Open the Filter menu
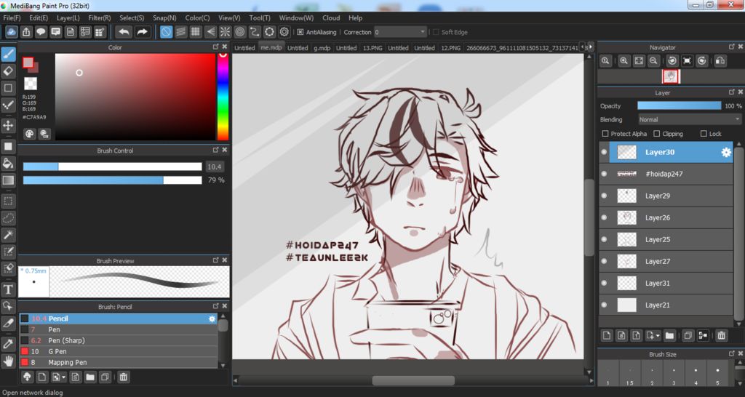Image resolution: width=745 pixels, height=397 pixels. [99, 18]
